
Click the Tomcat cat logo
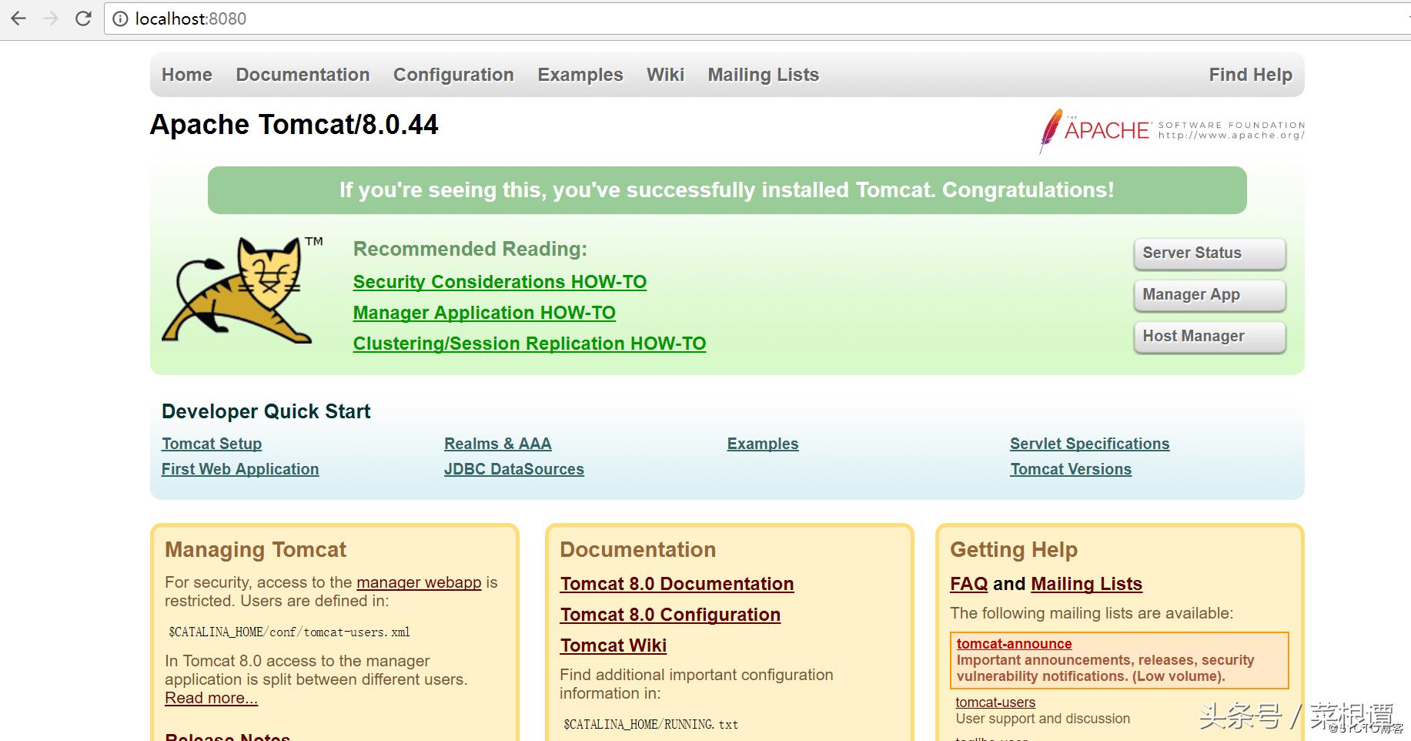(242, 290)
